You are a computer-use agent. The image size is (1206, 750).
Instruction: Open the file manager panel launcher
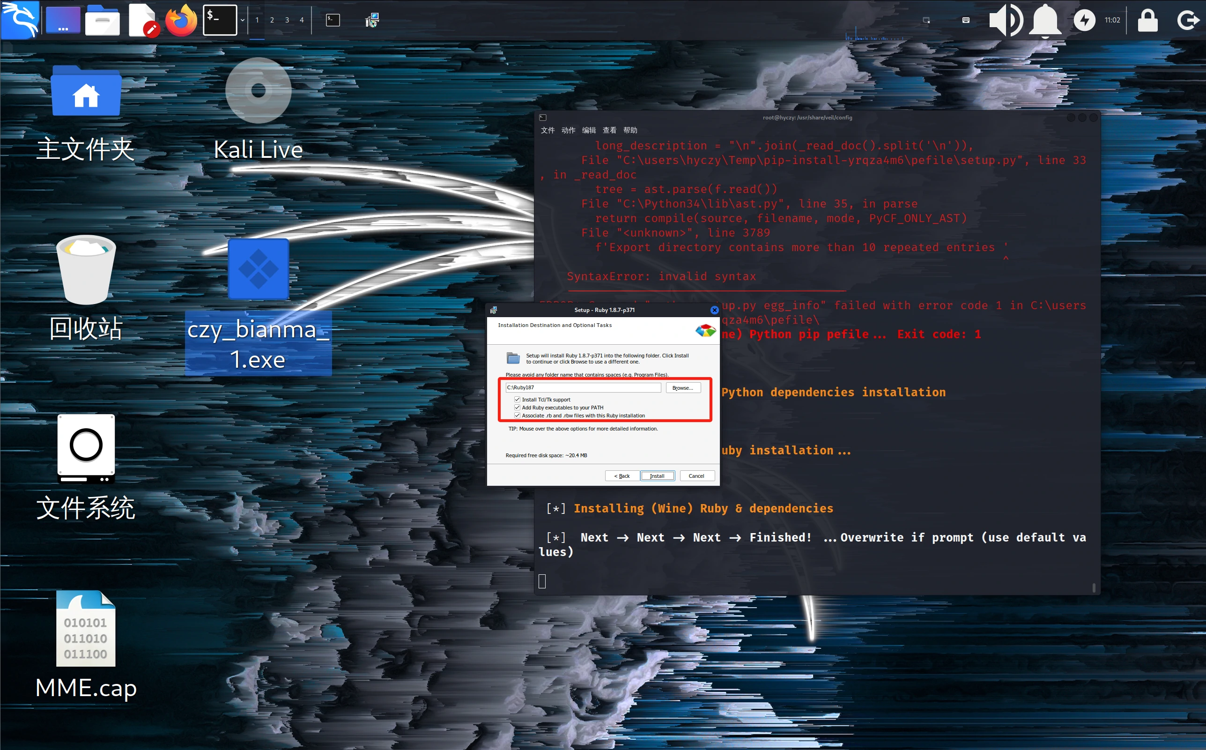[x=102, y=20]
